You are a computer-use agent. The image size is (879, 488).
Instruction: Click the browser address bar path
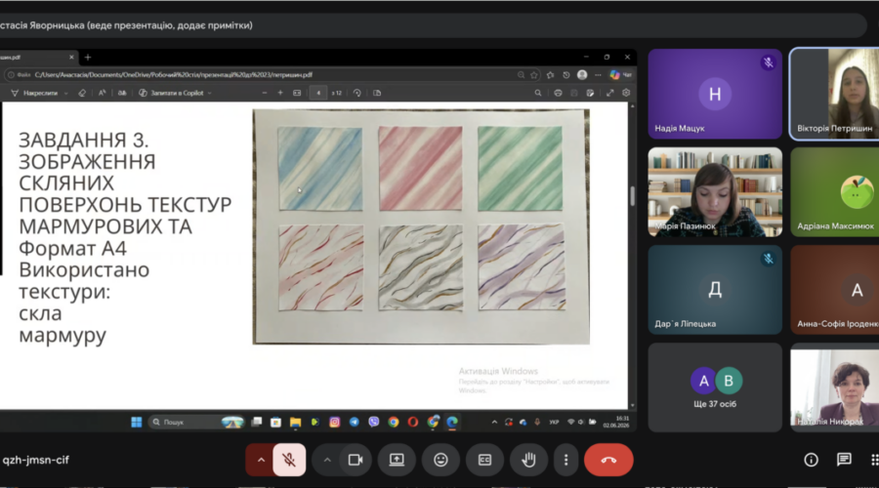tap(174, 74)
